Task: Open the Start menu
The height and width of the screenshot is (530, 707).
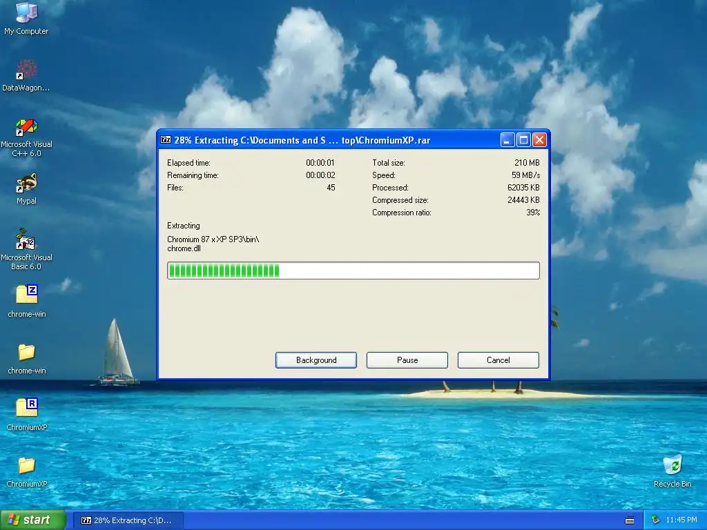Action: coord(33,520)
